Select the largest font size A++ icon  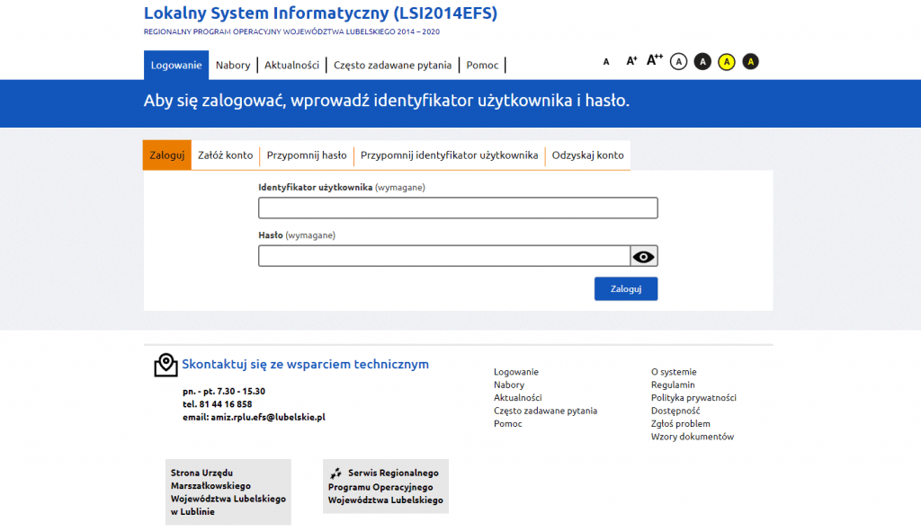point(655,60)
